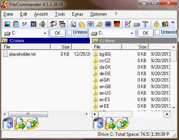179x140 pixels.
Task: Click right panel copy-to-folder green arrow icon
Action: (110, 124)
